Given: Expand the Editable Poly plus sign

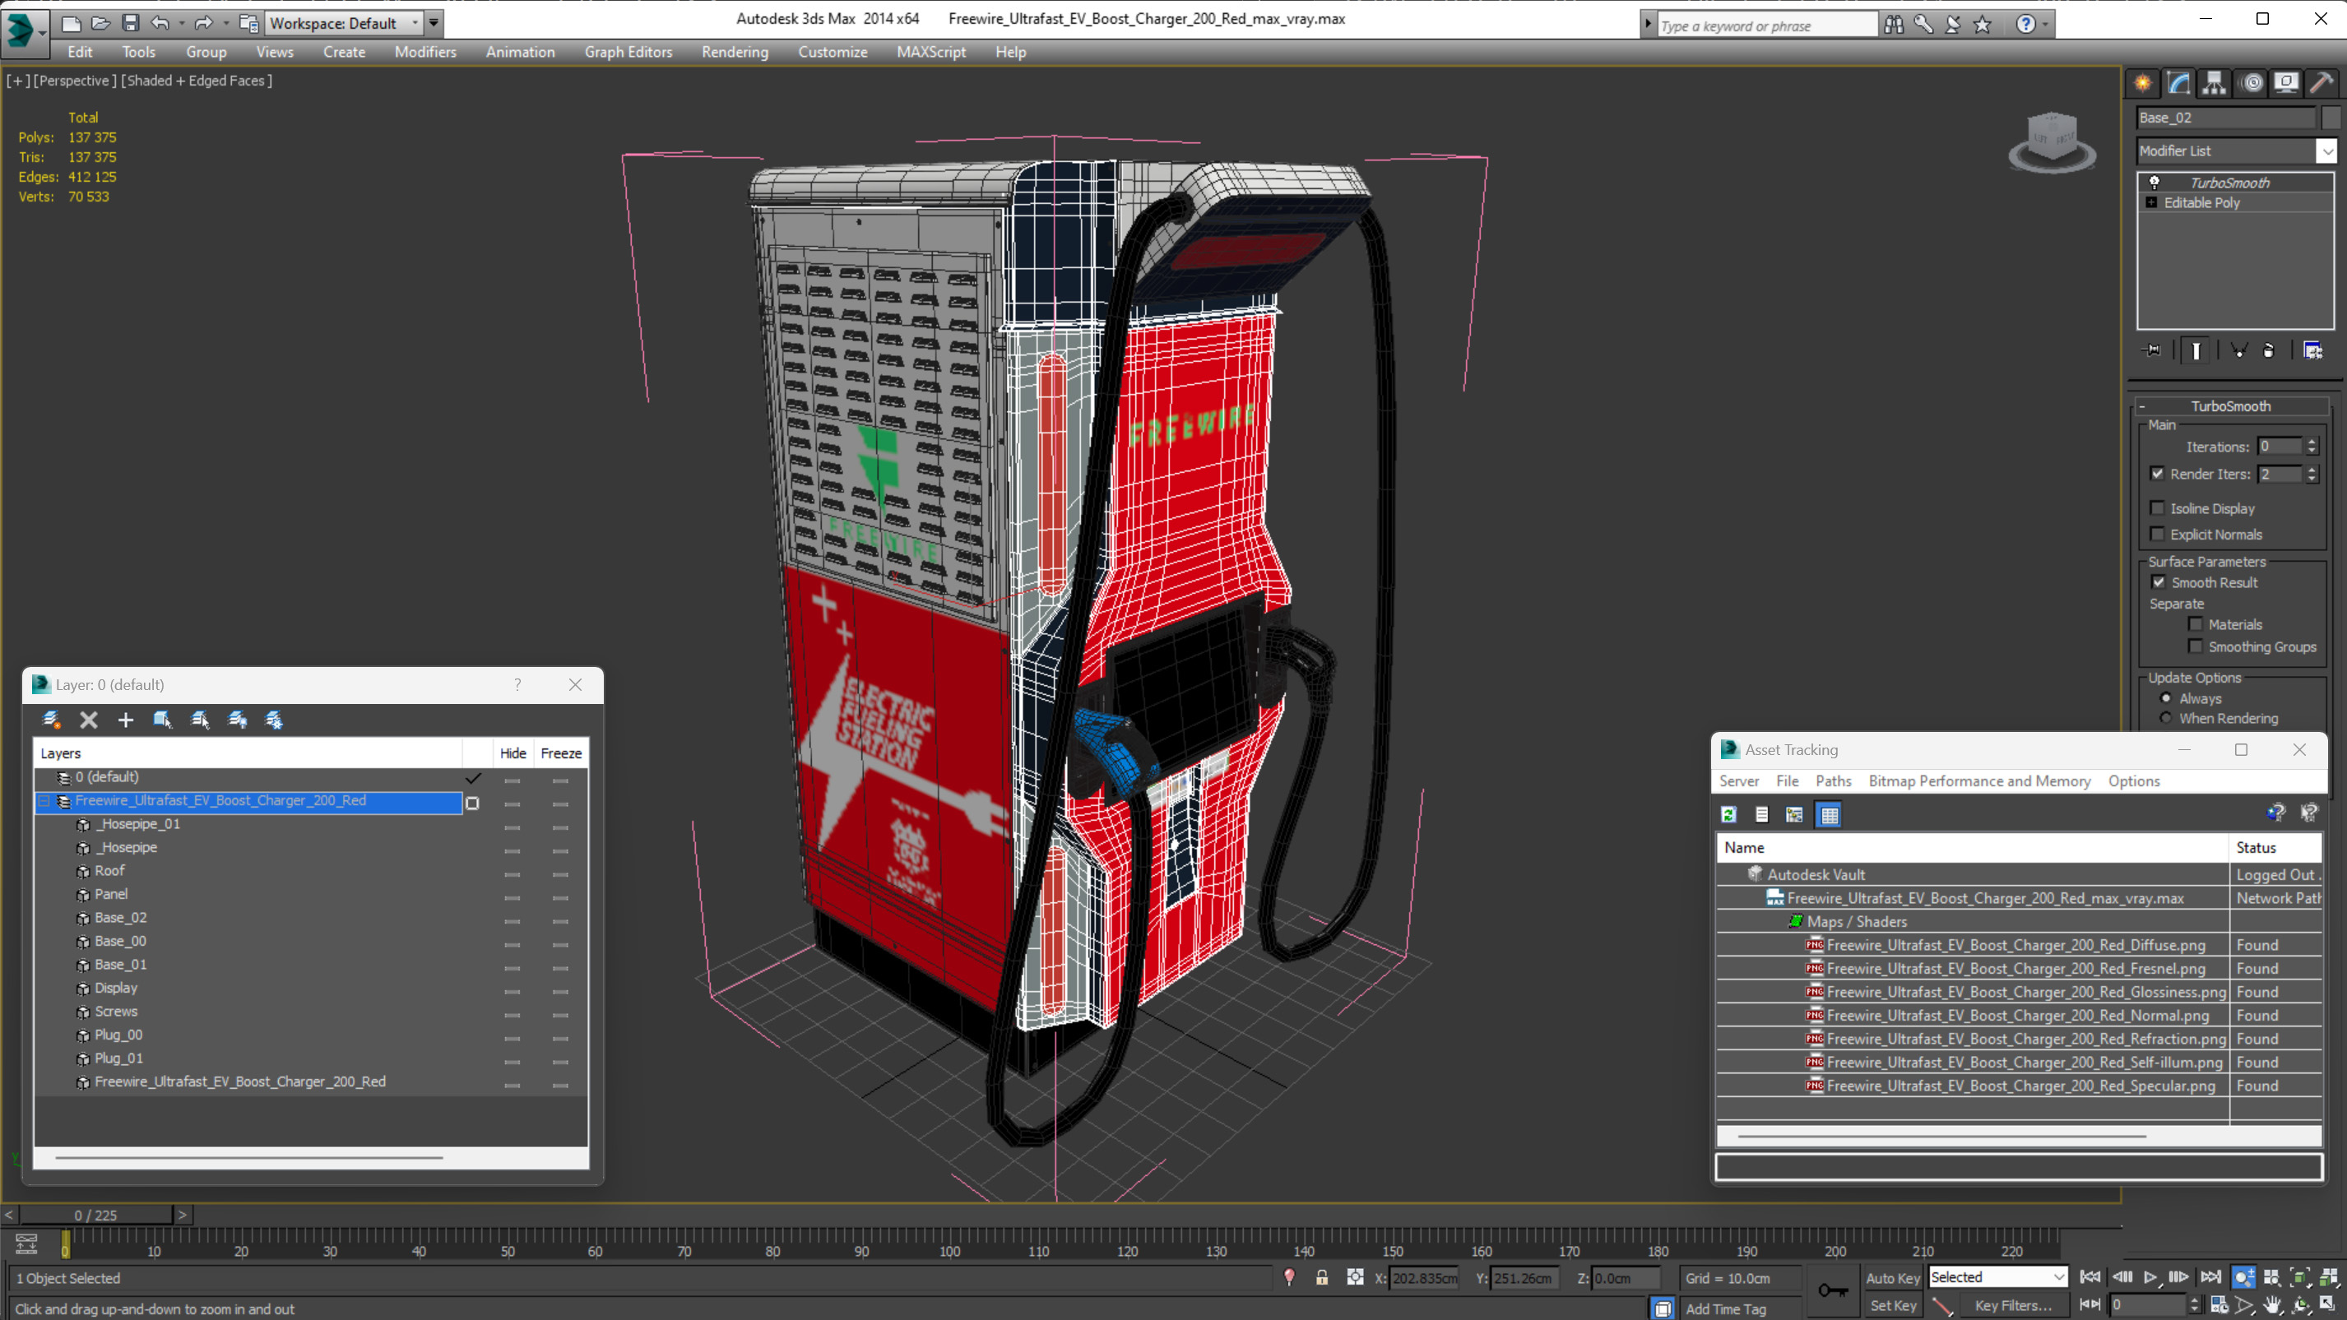Looking at the screenshot, I should pos(2151,202).
